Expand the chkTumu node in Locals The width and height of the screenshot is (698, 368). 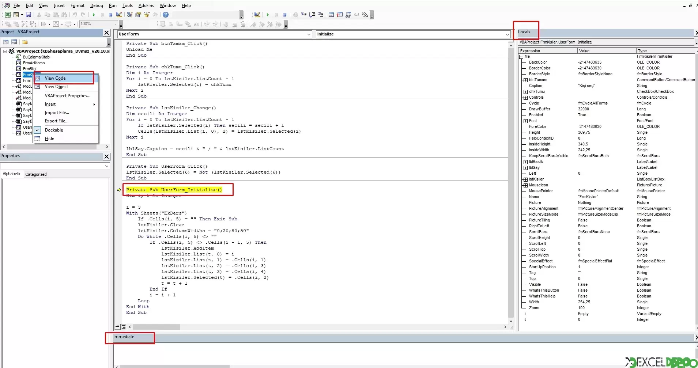[x=525, y=92]
